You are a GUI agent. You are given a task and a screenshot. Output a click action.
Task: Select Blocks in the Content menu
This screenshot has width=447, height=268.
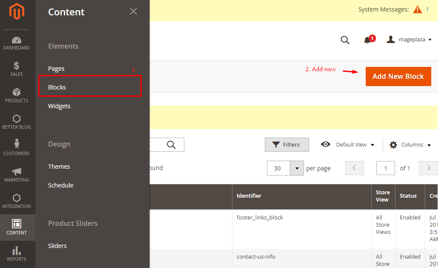click(57, 87)
